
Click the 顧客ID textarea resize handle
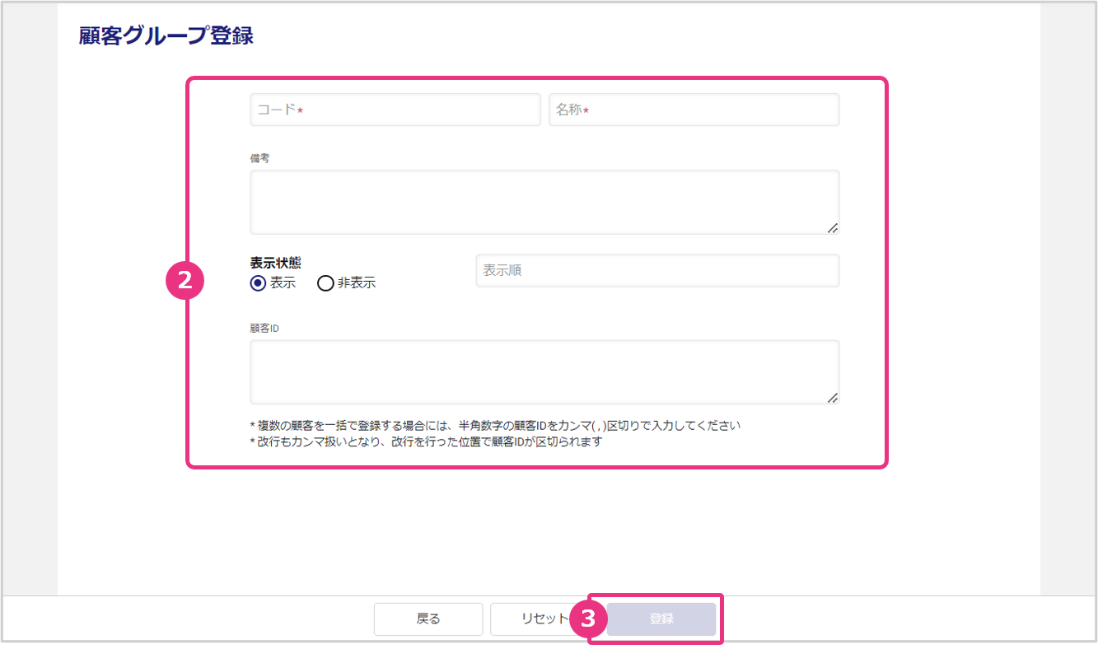click(832, 398)
